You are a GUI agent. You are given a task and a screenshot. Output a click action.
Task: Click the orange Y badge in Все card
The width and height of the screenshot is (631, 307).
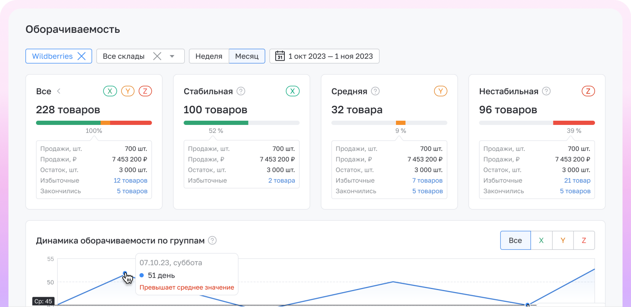[x=128, y=91]
